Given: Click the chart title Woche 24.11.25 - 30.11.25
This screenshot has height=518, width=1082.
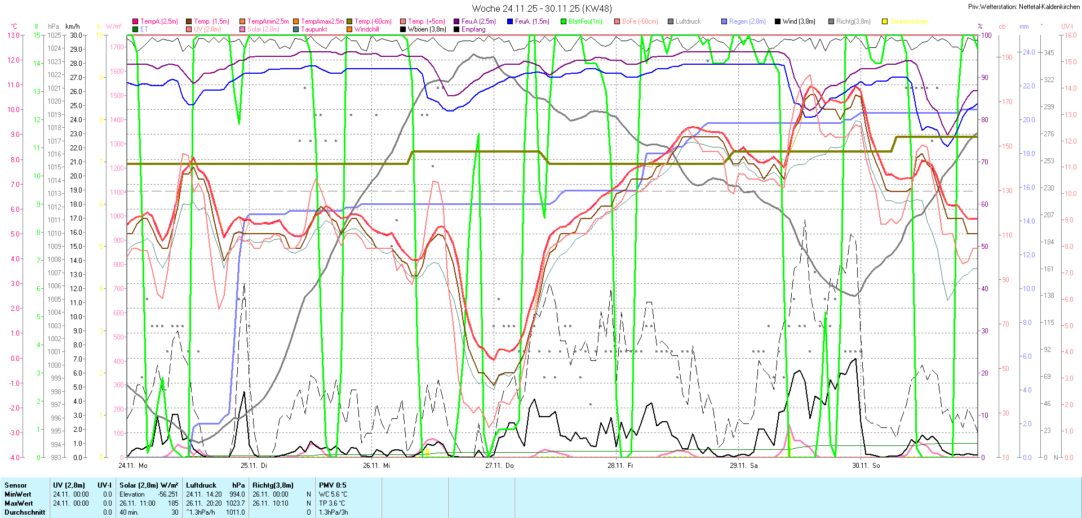Looking at the screenshot, I should 542,8.
